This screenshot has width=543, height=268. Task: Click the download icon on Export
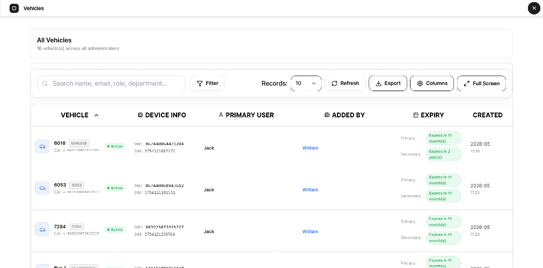coord(378,83)
